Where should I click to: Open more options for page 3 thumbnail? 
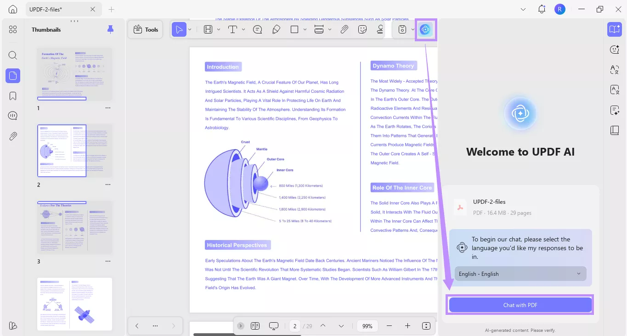(x=108, y=261)
